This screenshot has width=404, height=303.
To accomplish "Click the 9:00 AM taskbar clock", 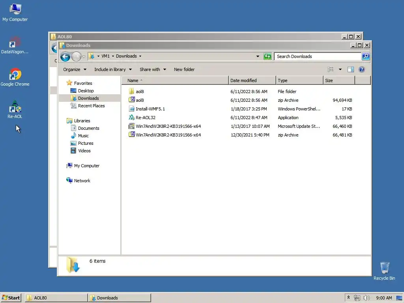I will [384, 298].
